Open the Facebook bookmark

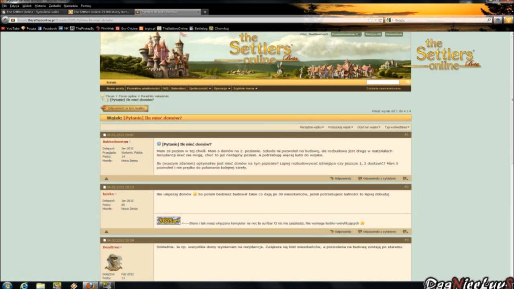(x=47, y=28)
